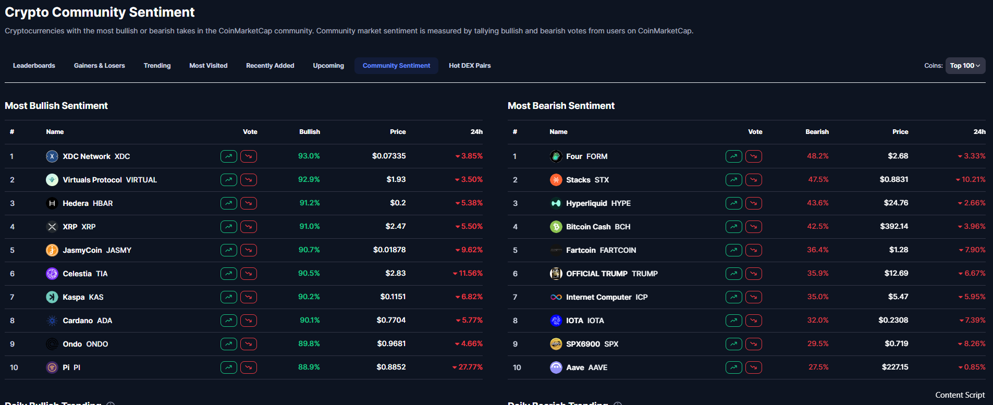Select the Community Sentiment tab
Image resolution: width=993 pixels, height=405 pixels.
(397, 66)
